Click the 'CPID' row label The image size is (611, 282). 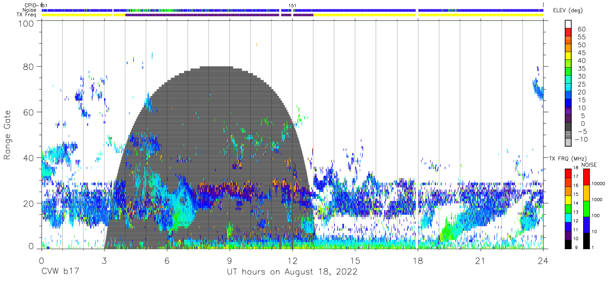31,5
